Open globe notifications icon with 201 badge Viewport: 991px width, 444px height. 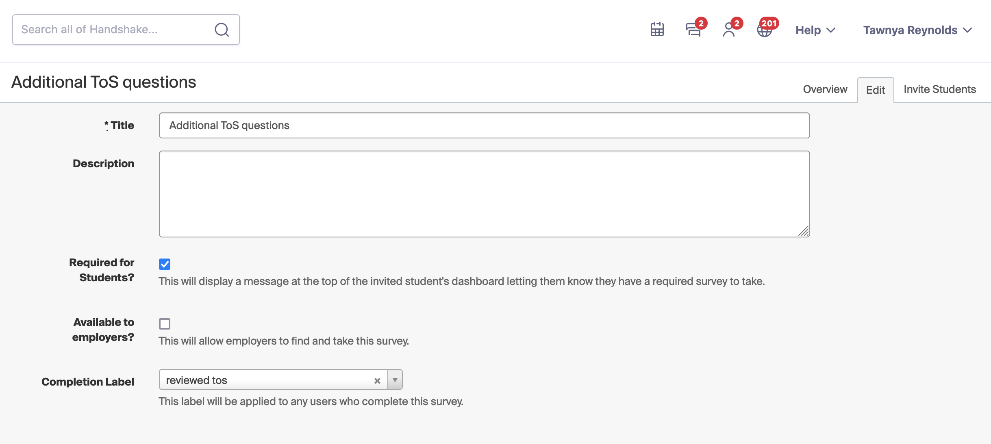(765, 30)
